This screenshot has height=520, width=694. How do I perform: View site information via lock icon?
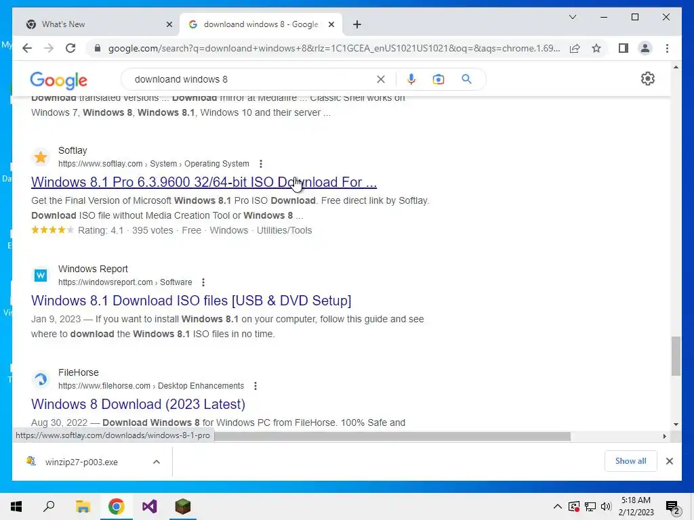coord(98,48)
